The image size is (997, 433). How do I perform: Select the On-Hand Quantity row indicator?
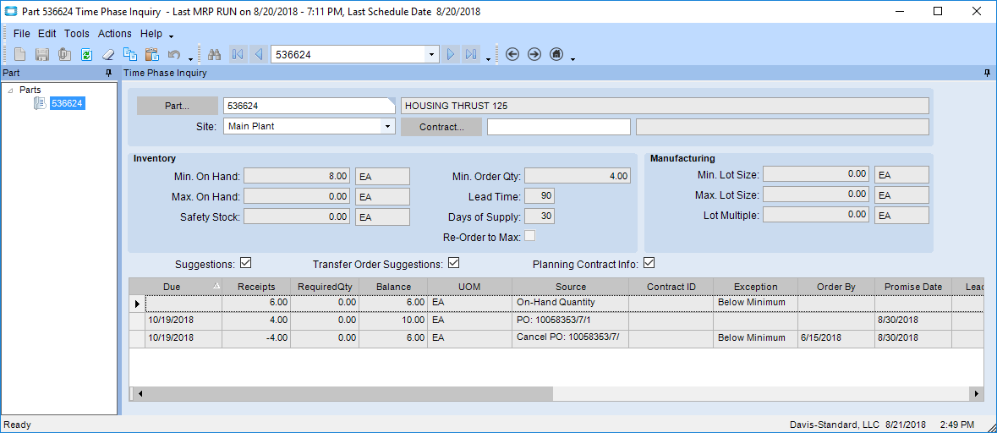[x=137, y=304]
